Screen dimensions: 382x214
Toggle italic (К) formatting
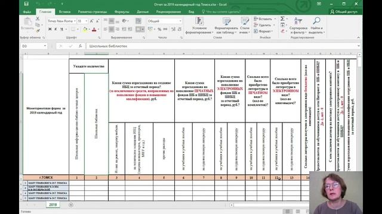click(56, 29)
